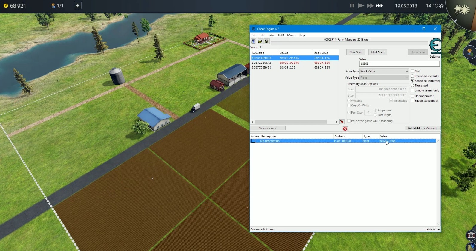The width and height of the screenshot is (476, 251).
Task: Toggle Pause the game while scanning checkbox
Action: (349, 121)
